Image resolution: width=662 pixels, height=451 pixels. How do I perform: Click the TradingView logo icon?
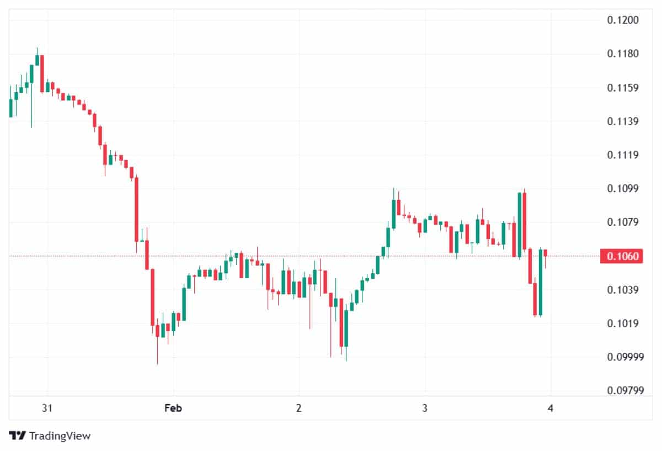coord(17,436)
